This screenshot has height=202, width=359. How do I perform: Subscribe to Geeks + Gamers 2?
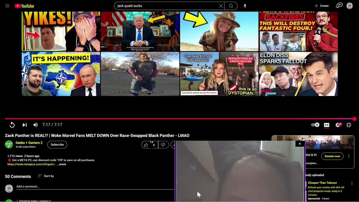(x=57, y=144)
